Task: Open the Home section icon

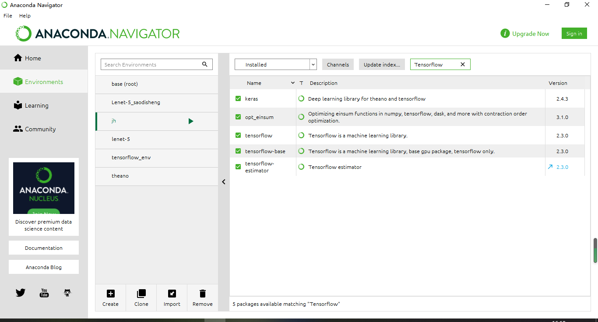Action: pos(18,58)
